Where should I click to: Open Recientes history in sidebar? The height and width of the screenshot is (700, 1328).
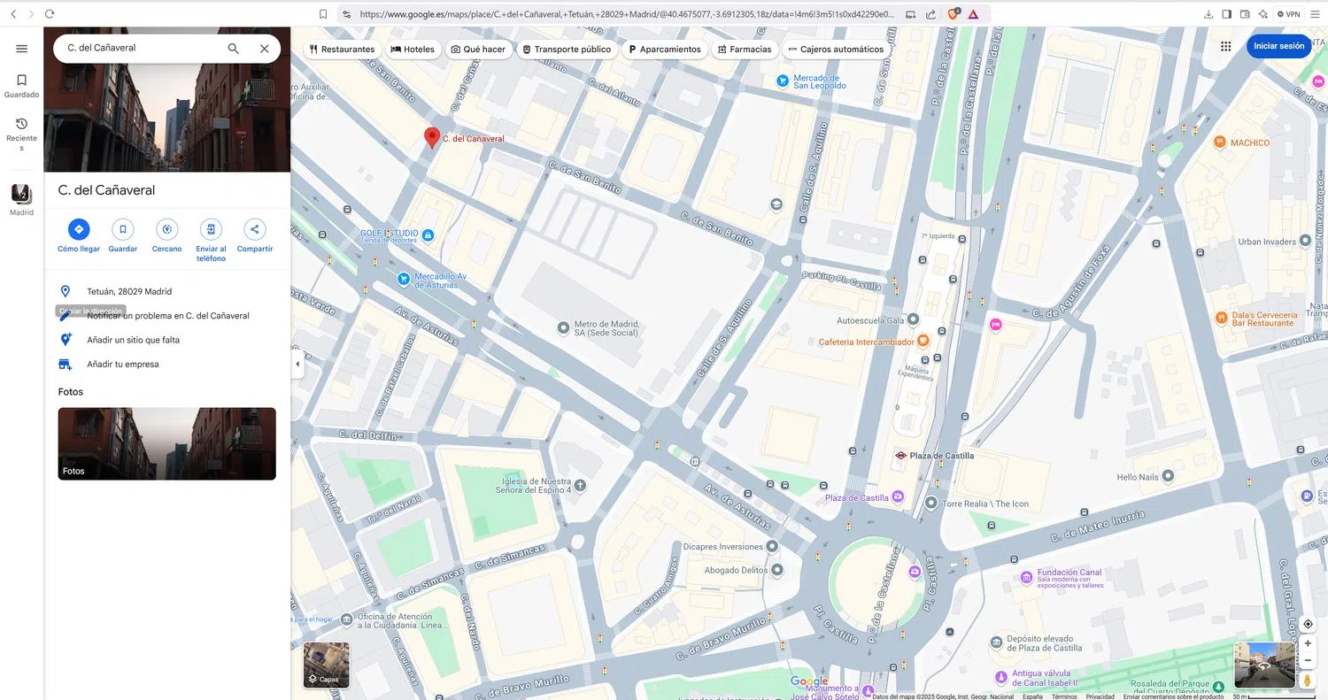[22, 134]
